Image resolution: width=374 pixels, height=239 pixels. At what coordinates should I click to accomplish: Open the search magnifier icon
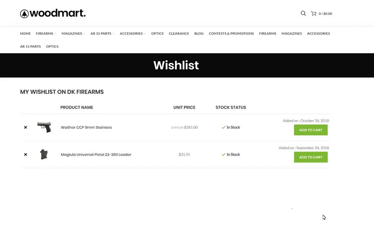[303, 14]
